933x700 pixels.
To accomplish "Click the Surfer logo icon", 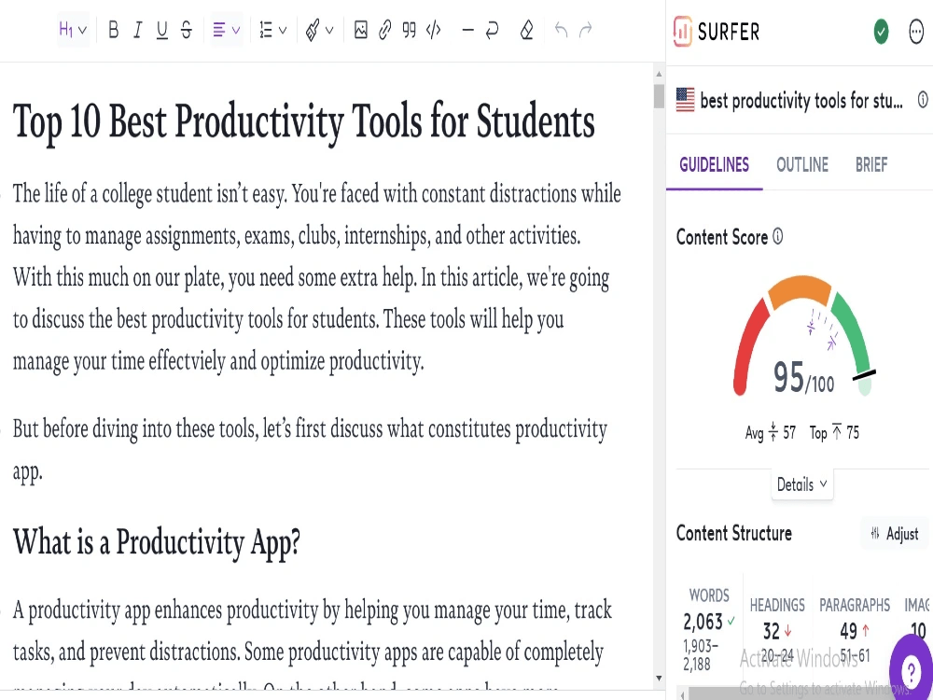I will (683, 32).
